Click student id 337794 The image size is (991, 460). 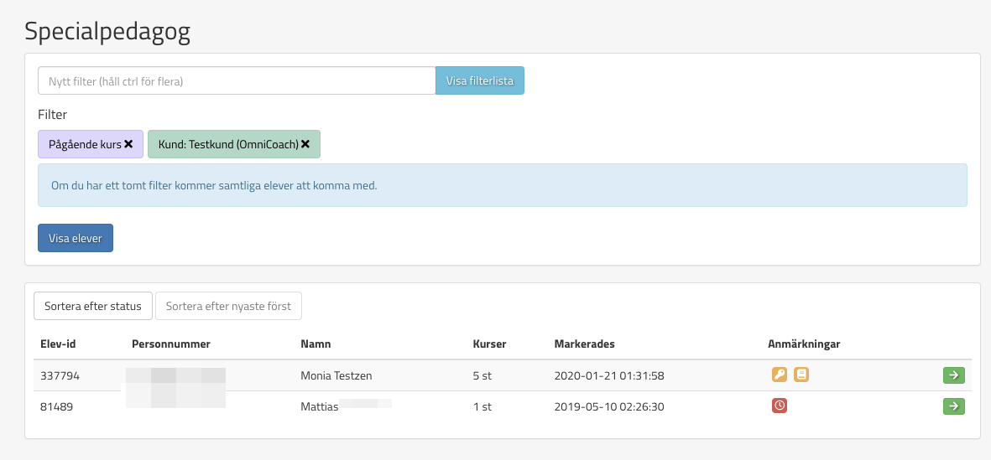(x=60, y=375)
